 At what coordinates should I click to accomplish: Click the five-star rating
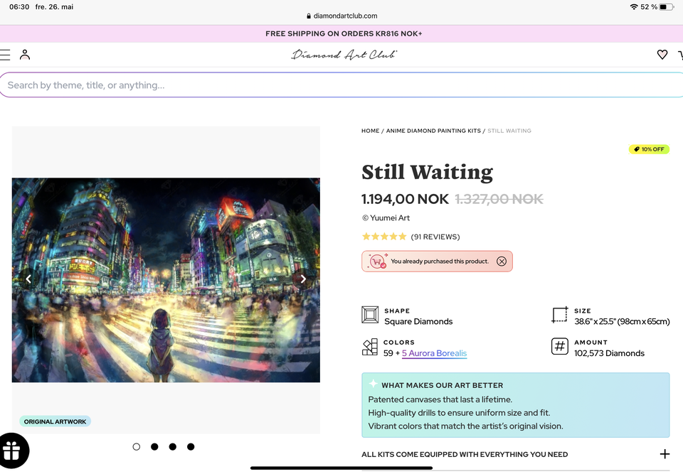383,237
